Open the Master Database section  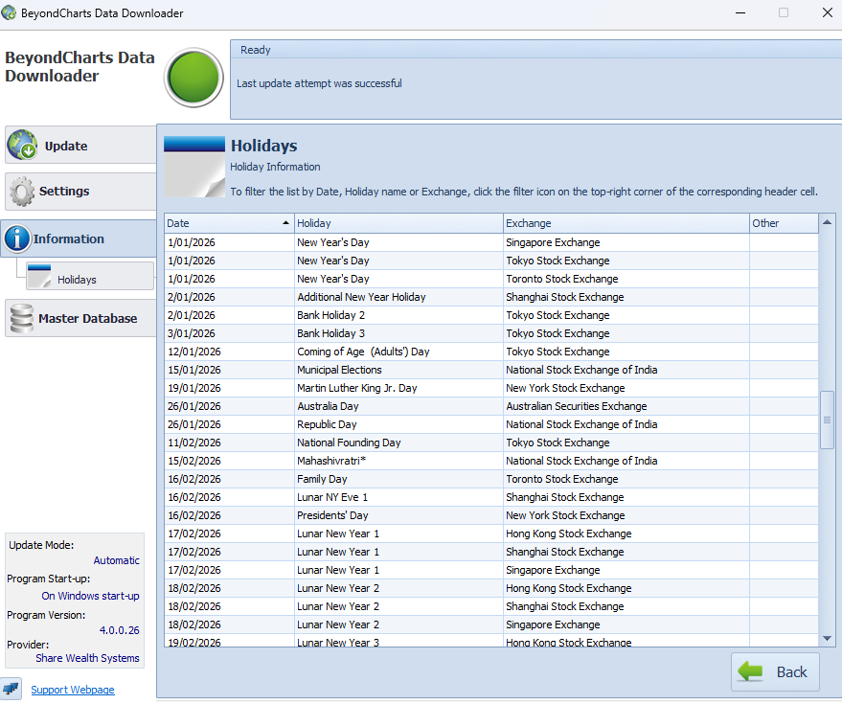(86, 318)
